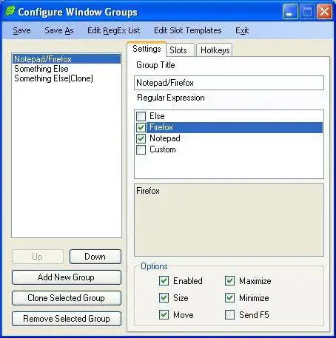Open the Save As menu item

[59, 30]
